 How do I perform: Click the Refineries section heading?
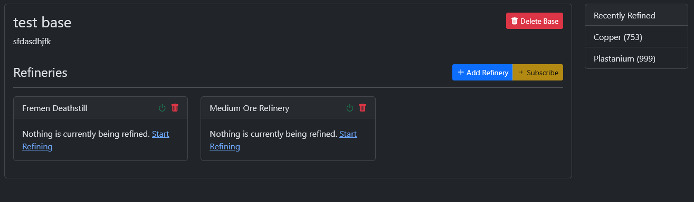click(40, 73)
